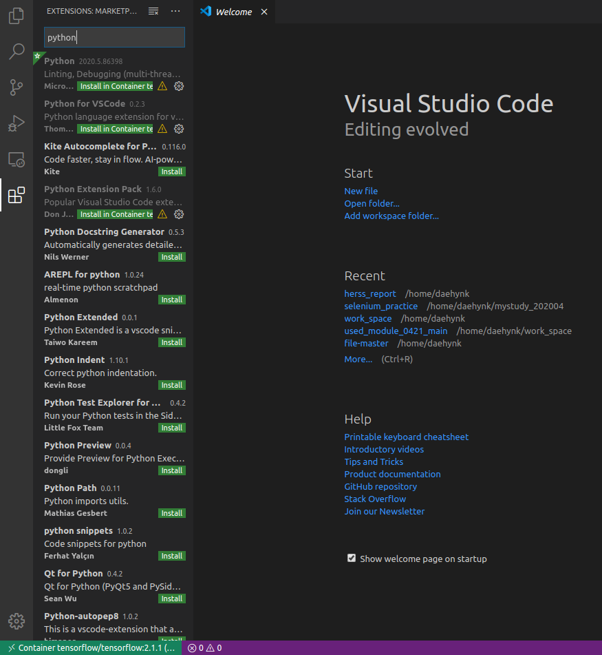Install Python Docstring Generator
The height and width of the screenshot is (655, 602).
(x=172, y=257)
